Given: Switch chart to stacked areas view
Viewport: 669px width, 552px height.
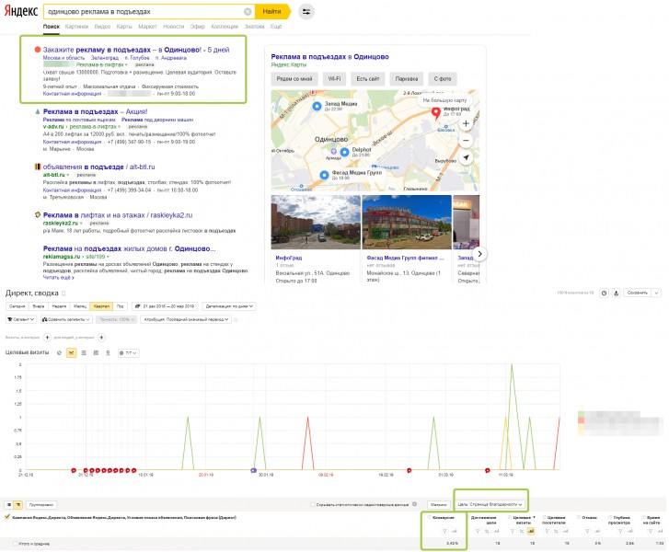Looking at the screenshot, I should (84, 352).
